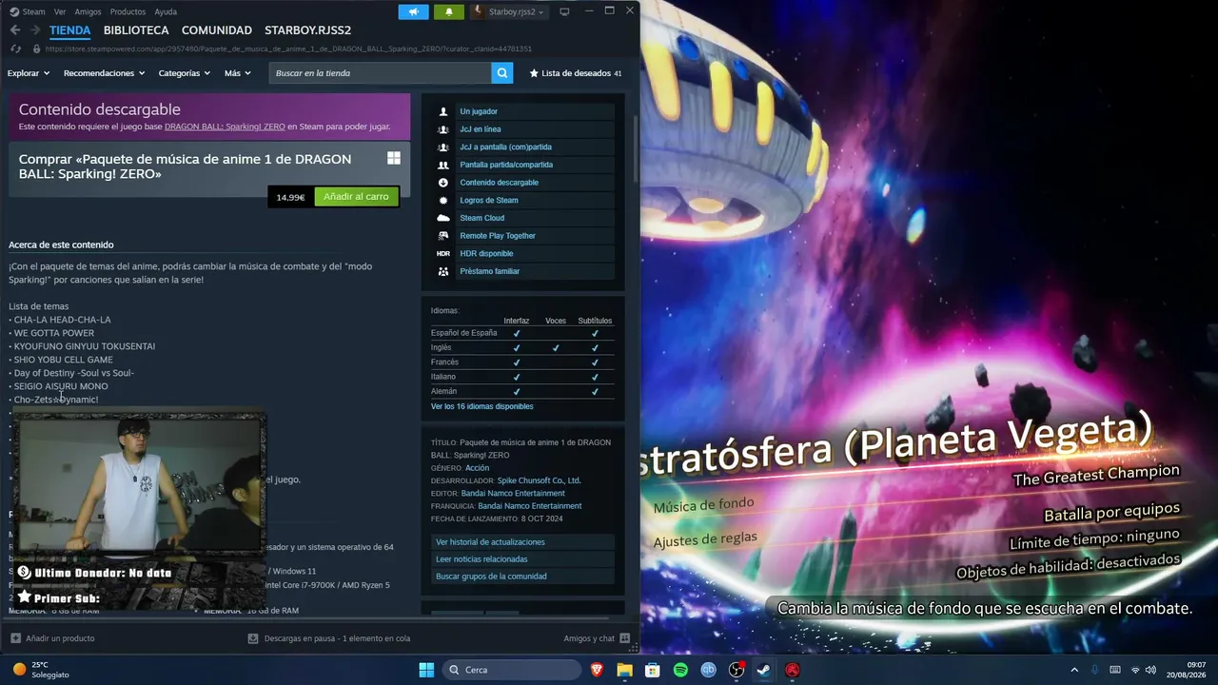Click the Steam forward navigation arrow
This screenshot has width=1218, height=685.
pyautogui.click(x=34, y=30)
